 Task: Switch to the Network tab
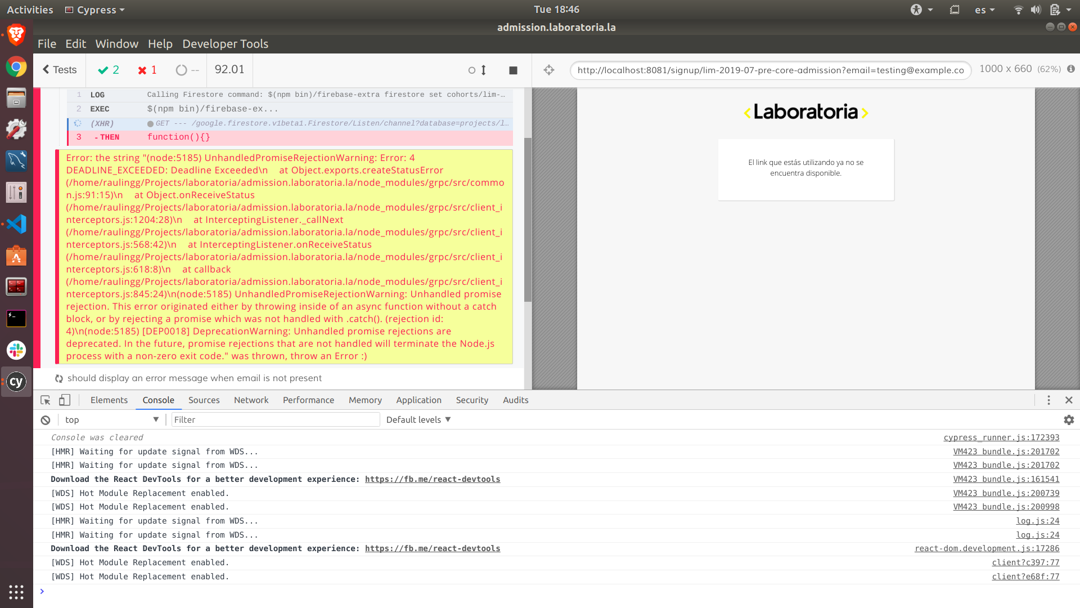pyautogui.click(x=251, y=400)
